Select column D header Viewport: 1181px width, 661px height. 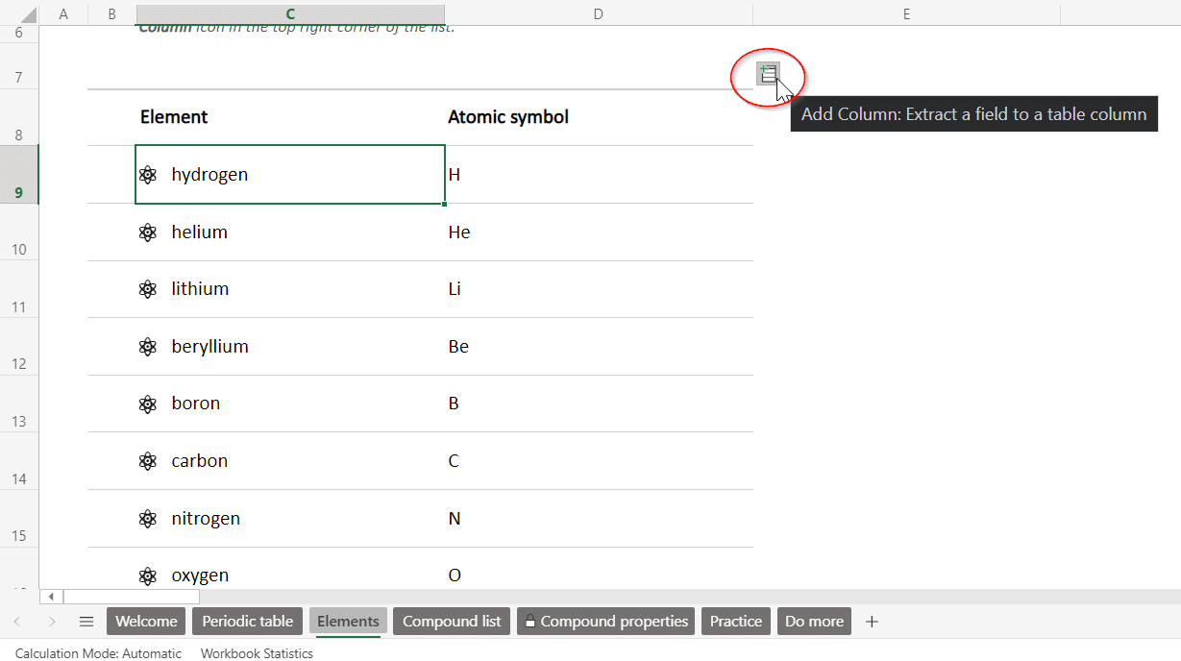point(598,13)
